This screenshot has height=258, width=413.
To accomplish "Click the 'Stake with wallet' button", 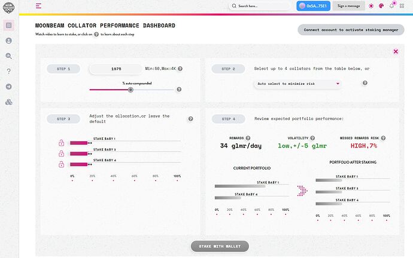I will click(220, 247).
